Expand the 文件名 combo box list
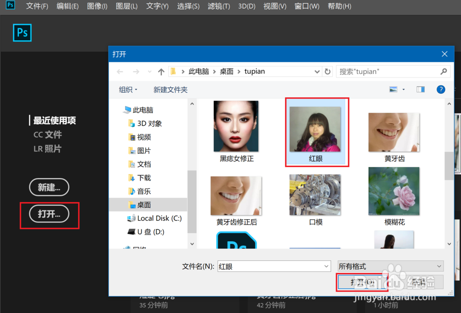The width and height of the screenshot is (461, 313). 326,266
